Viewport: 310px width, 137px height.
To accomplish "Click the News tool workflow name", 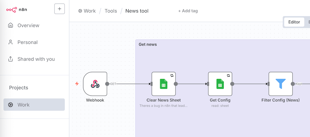I will 137,11.
